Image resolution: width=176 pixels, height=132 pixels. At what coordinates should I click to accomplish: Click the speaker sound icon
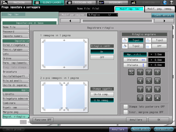coord(165,2)
